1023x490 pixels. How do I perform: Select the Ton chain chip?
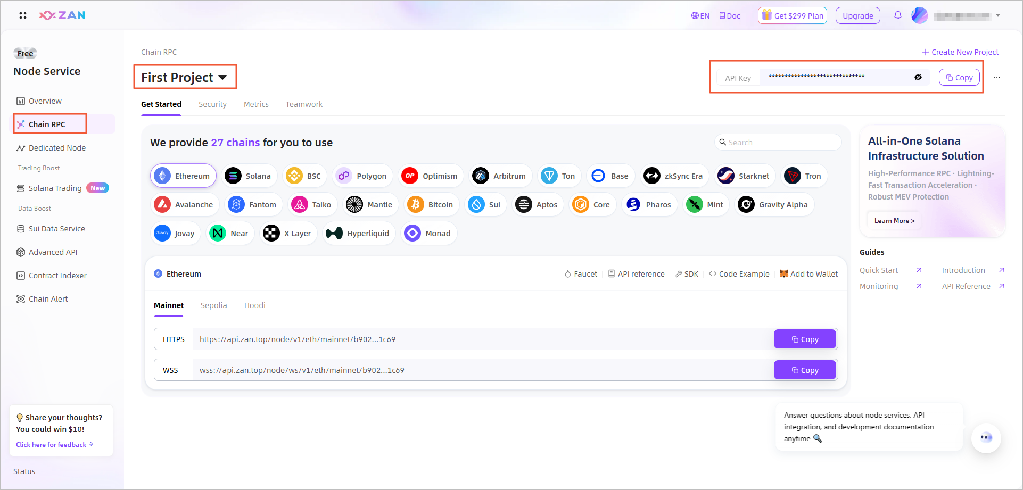(x=559, y=176)
